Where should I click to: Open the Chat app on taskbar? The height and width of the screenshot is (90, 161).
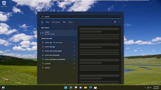[x=80, y=87]
